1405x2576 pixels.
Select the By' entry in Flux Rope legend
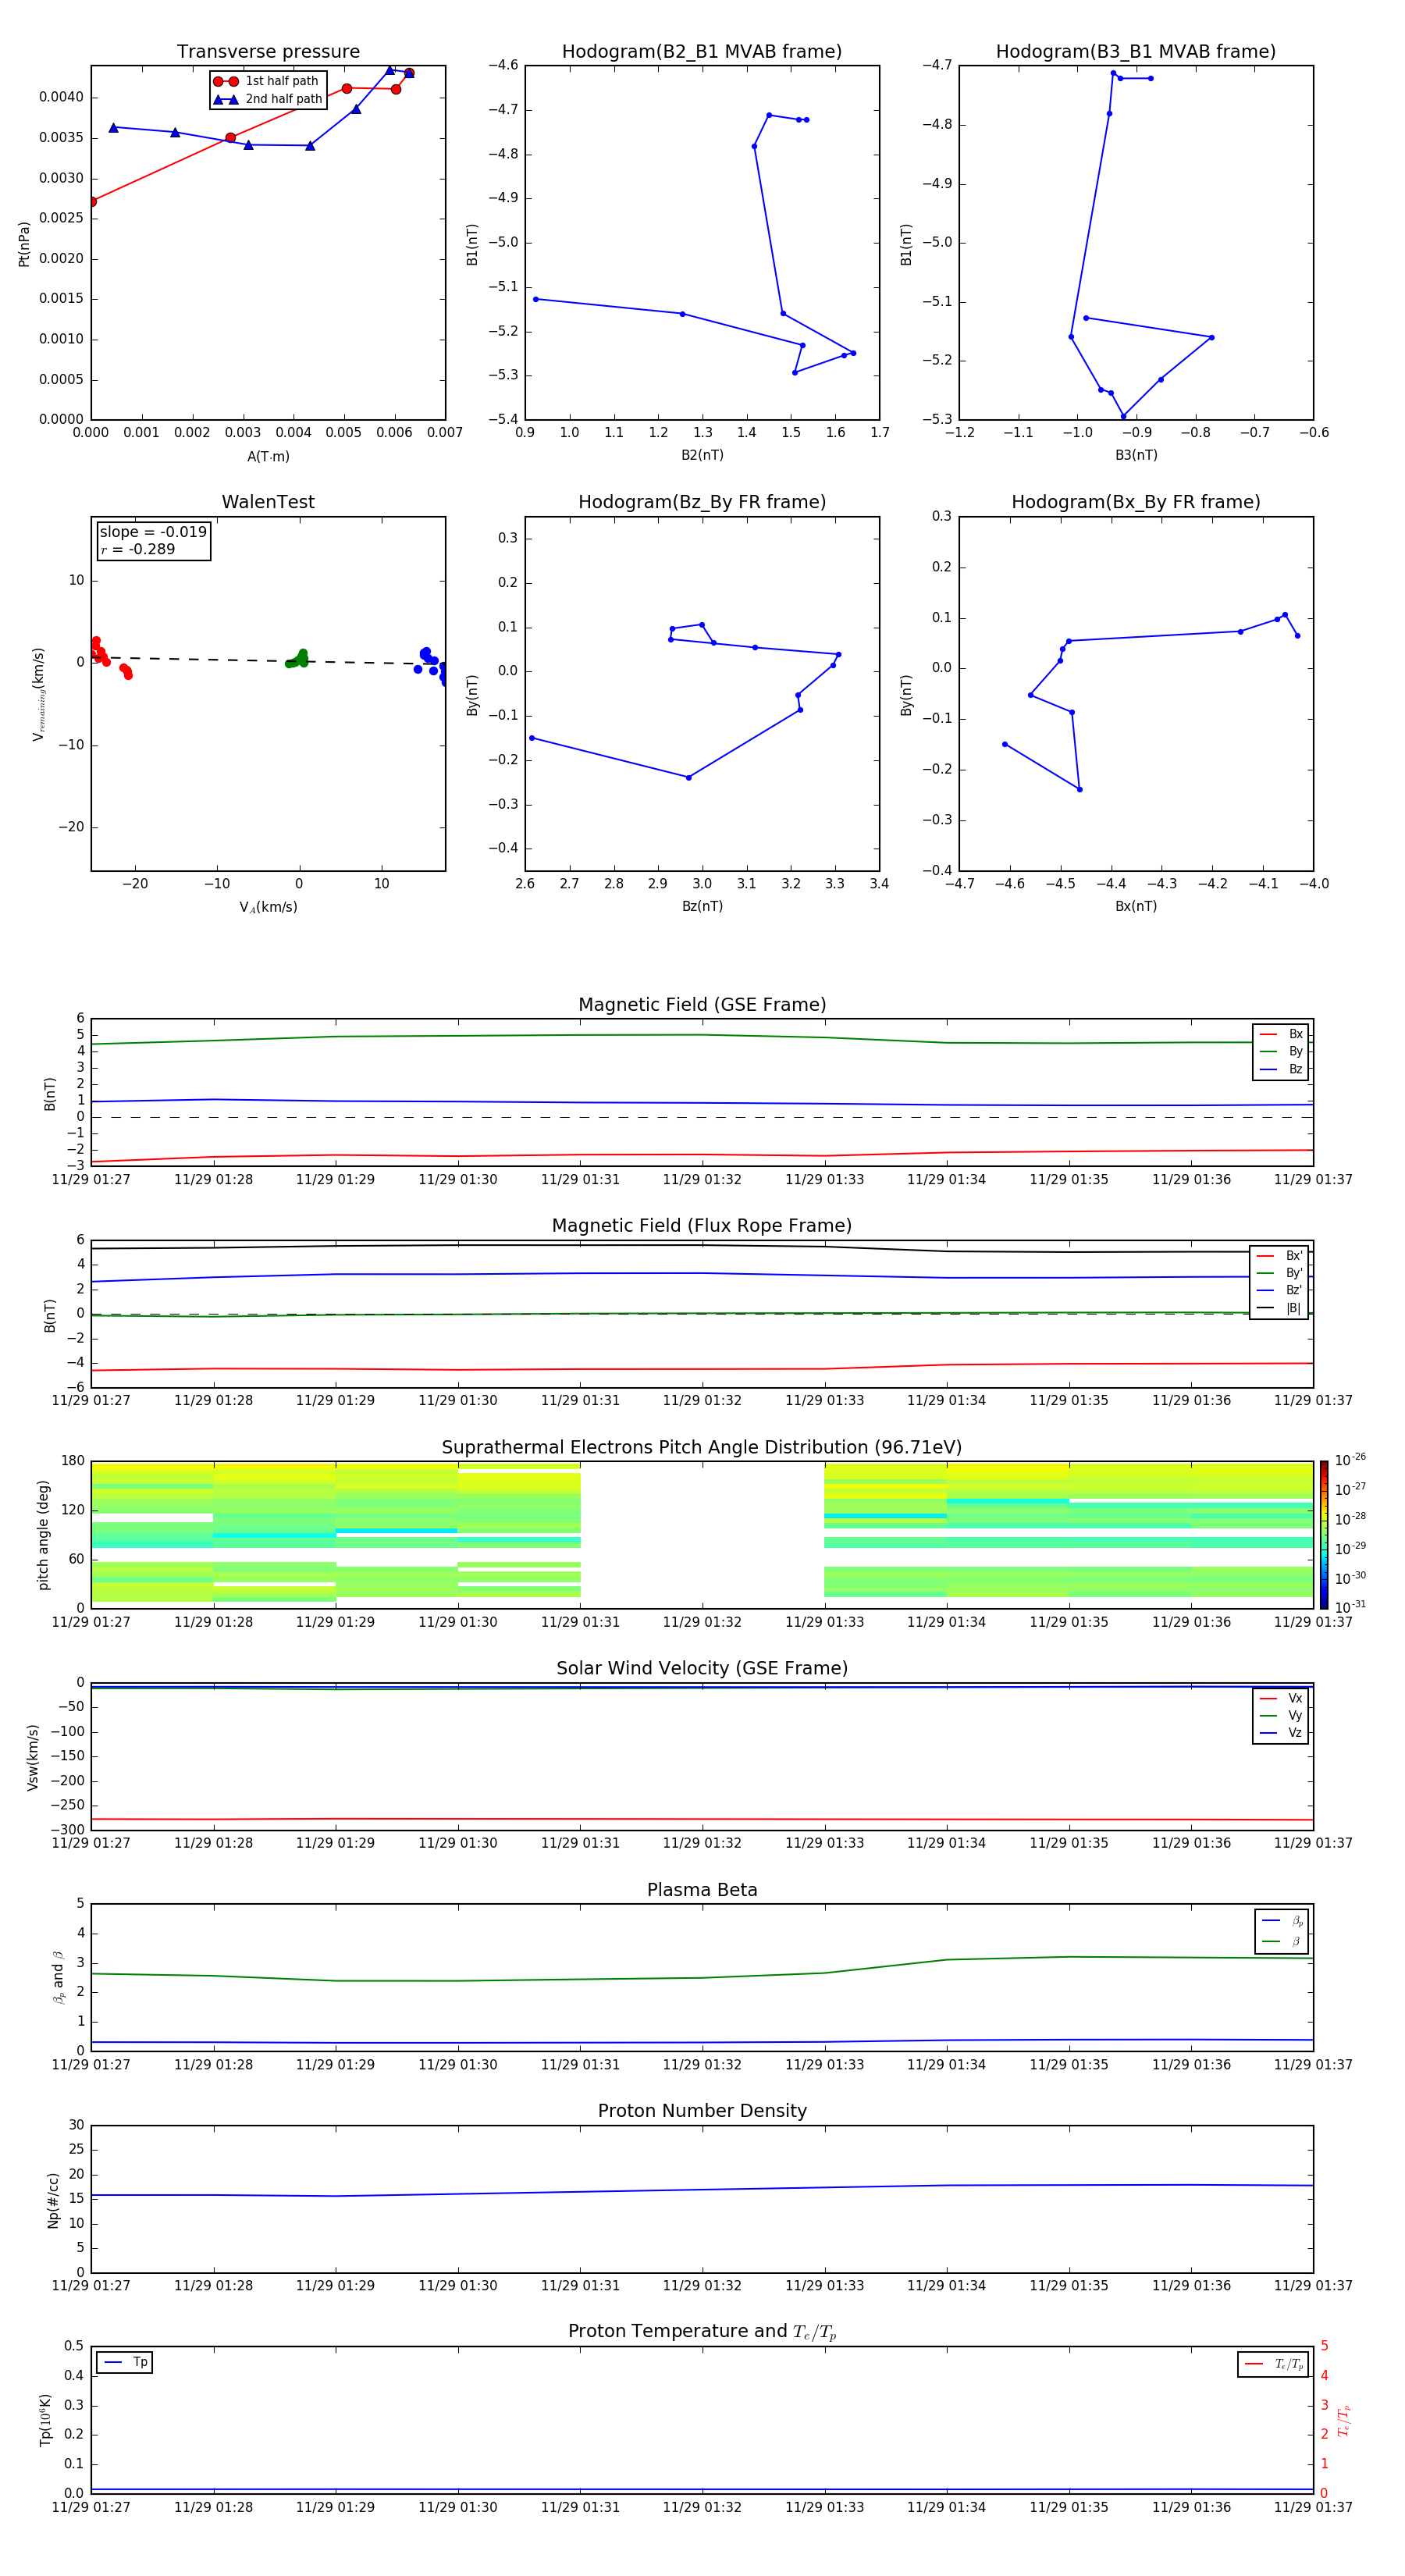[1279, 1273]
